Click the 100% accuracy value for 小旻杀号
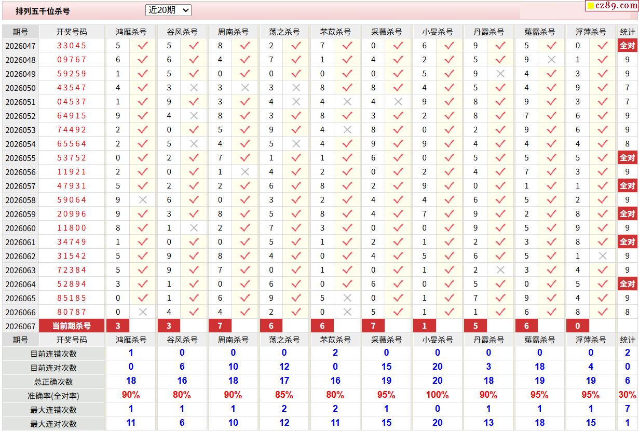Screen dimensions: 639x431 (437, 395)
